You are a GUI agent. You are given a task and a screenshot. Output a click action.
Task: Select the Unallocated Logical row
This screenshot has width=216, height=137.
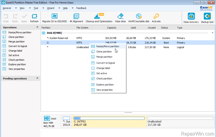pyautogui.click(x=128, y=47)
